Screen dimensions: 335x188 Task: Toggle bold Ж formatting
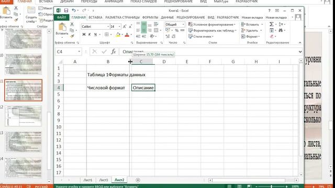(x=84, y=34)
